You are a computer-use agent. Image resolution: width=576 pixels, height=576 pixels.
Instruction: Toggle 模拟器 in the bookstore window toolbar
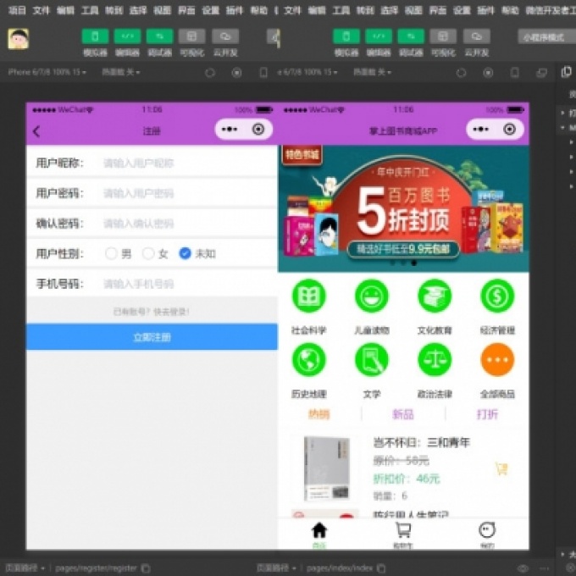pyautogui.click(x=346, y=36)
